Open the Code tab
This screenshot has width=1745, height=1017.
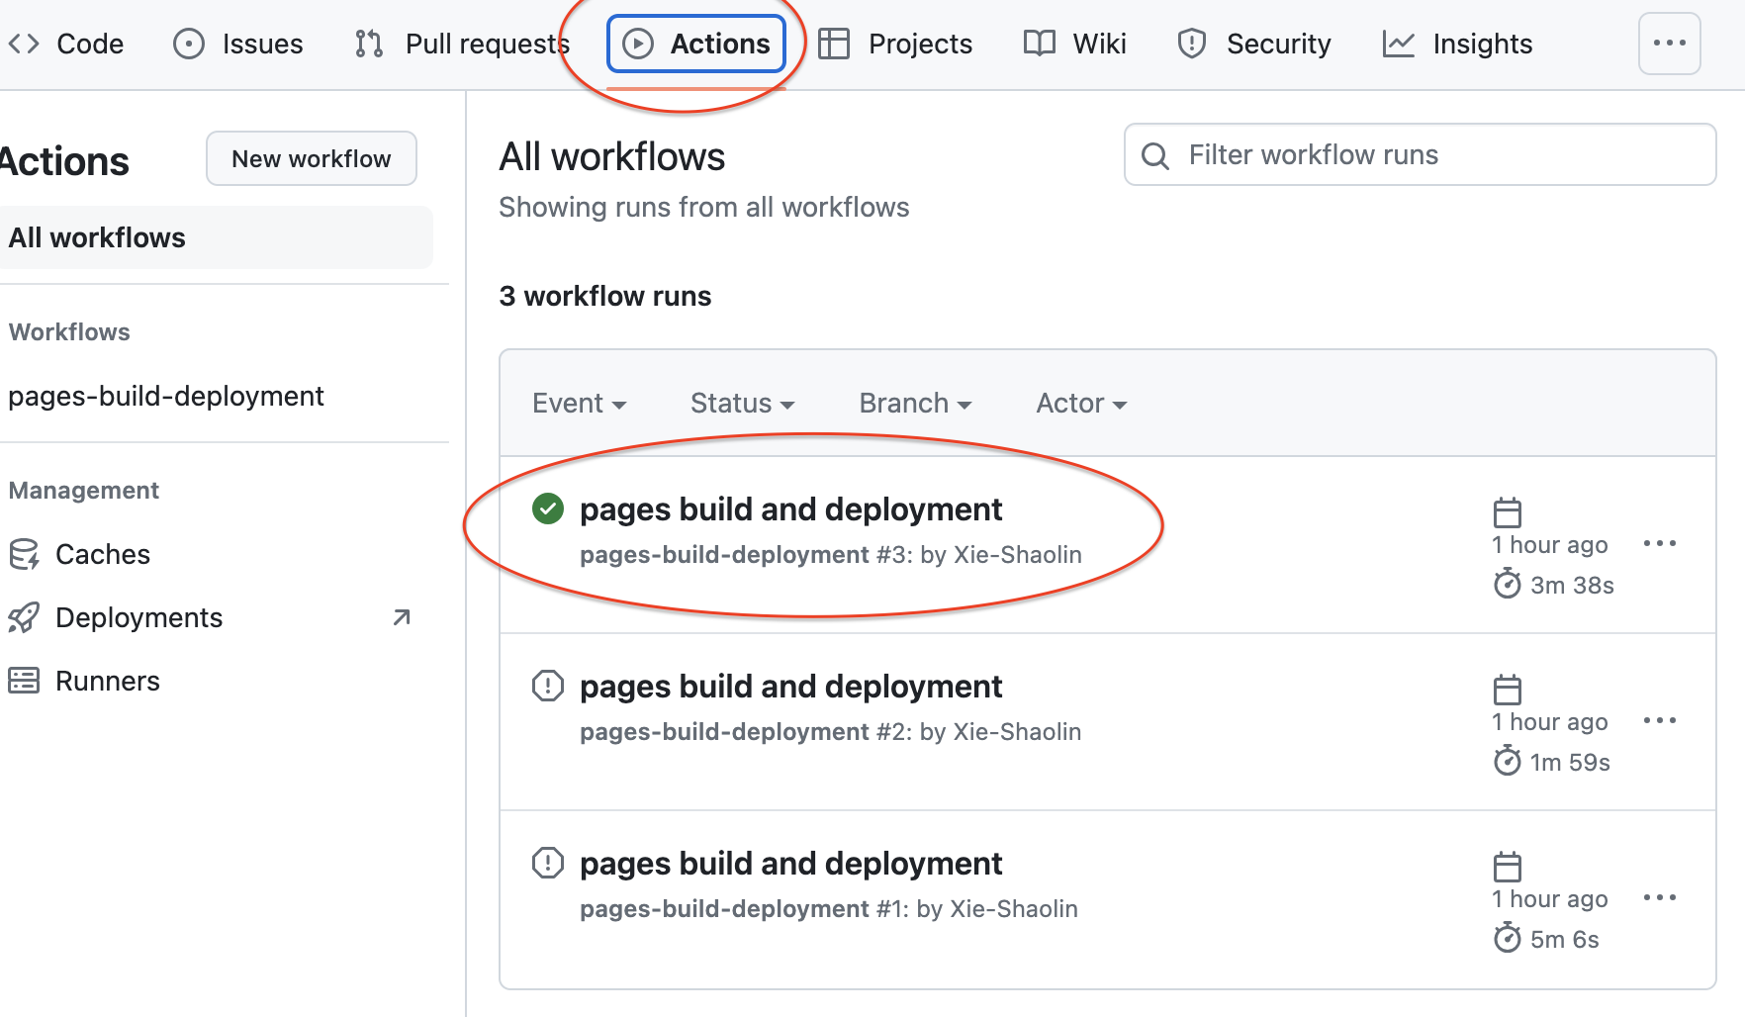[65, 44]
